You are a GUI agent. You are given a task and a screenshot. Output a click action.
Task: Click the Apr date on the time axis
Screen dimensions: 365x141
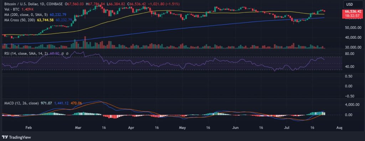coord(131,128)
